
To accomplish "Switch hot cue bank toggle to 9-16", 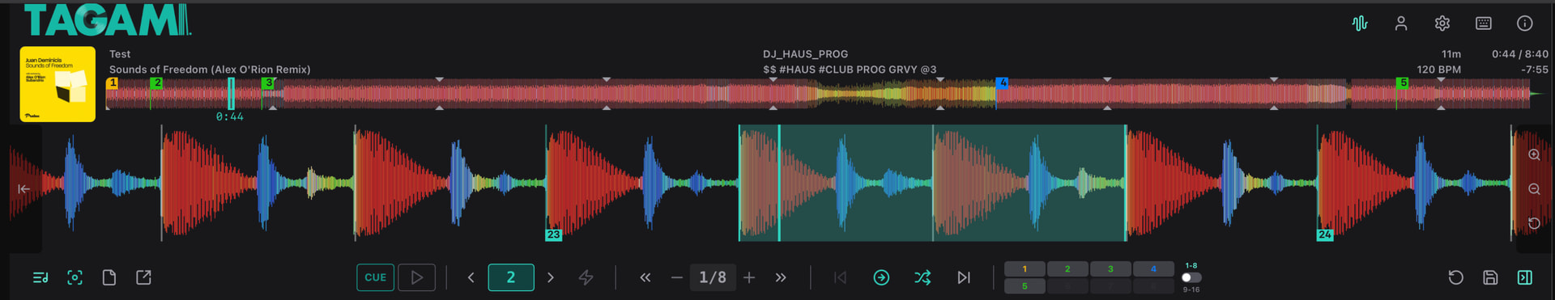I will [x=1191, y=277].
